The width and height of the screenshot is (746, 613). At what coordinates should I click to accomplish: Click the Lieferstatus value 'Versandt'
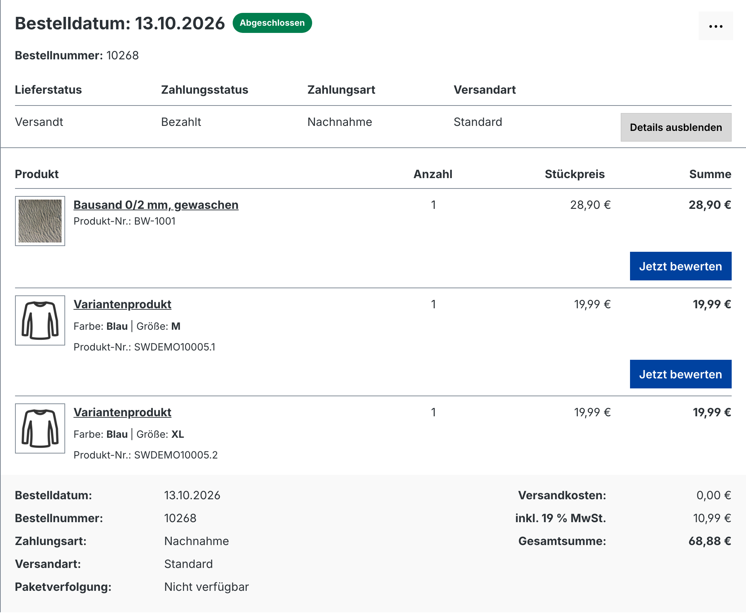[39, 122]
